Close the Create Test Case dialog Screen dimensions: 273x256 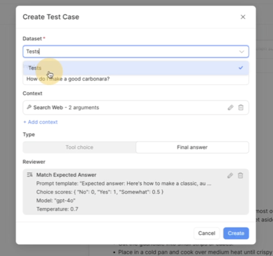[x=243, y=17]
